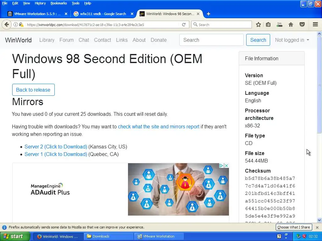Switch to VMware Workstation taskbar window
This screenshot has height=241, width=322.
click(159, 236)
